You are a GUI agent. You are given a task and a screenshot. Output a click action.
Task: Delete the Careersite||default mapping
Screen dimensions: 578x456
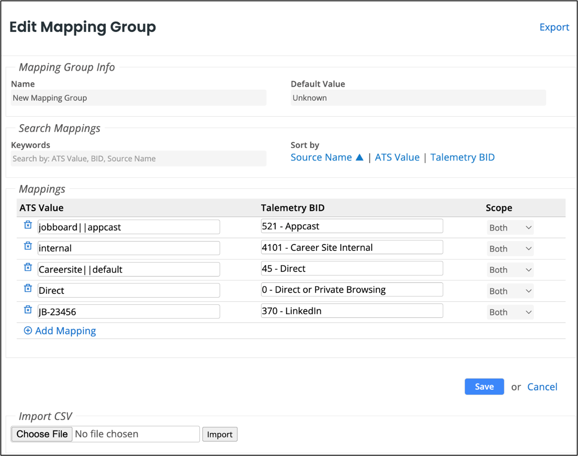pos(27,267)
